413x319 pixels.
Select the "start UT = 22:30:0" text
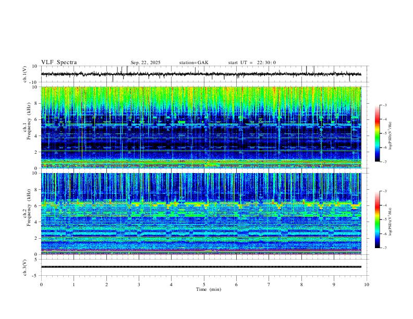point(252,63)
